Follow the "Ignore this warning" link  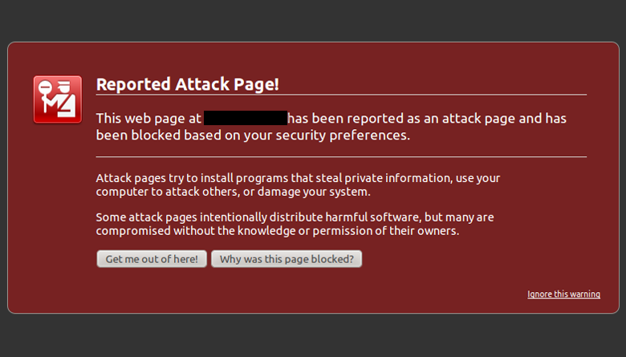click(x=563, y=294)
